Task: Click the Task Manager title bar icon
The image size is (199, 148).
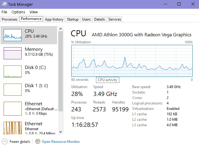Action: 4,4
